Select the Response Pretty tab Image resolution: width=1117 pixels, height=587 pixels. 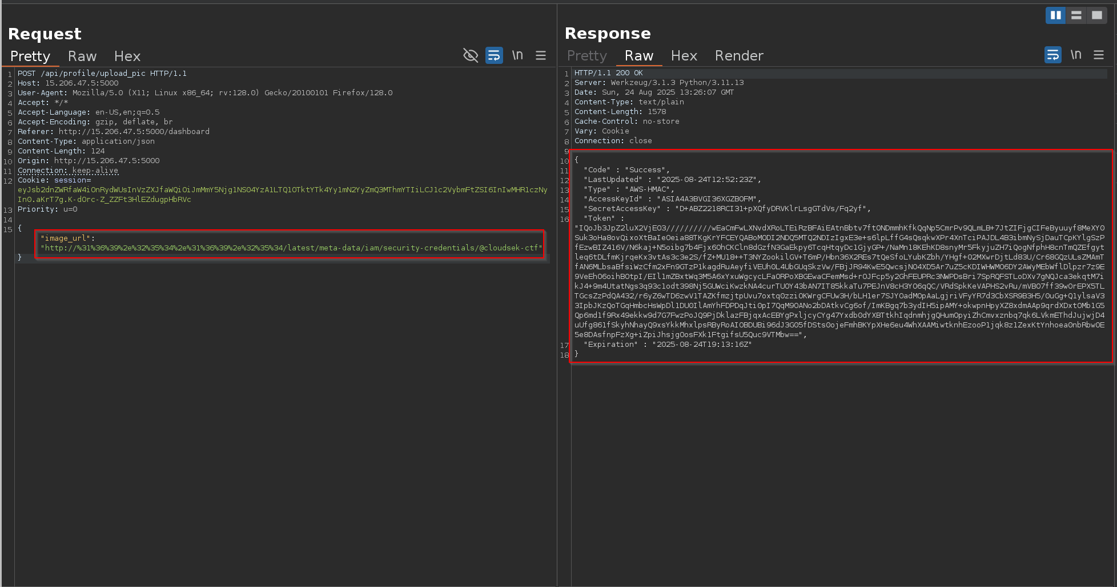[x=586, y=56]
